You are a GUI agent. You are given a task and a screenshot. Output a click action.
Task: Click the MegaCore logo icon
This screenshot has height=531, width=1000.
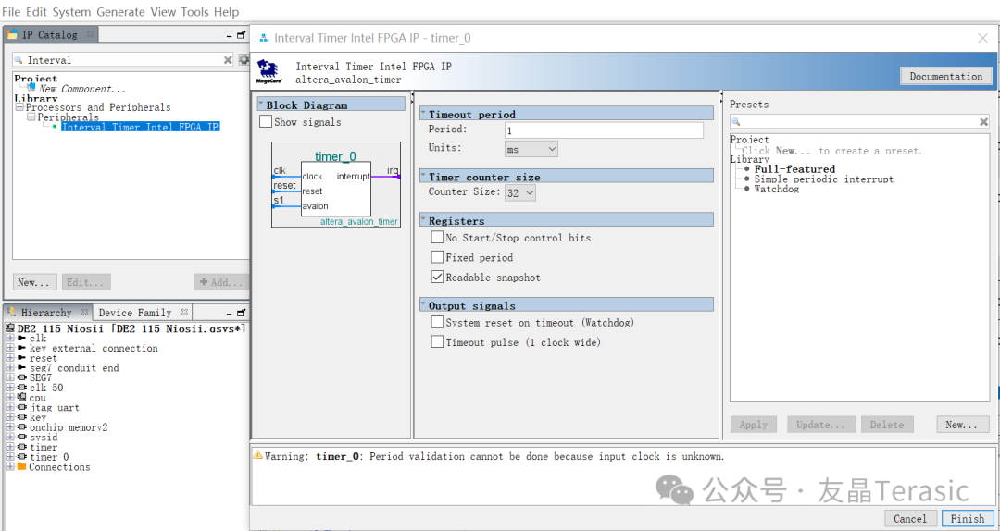coord(269,73)
